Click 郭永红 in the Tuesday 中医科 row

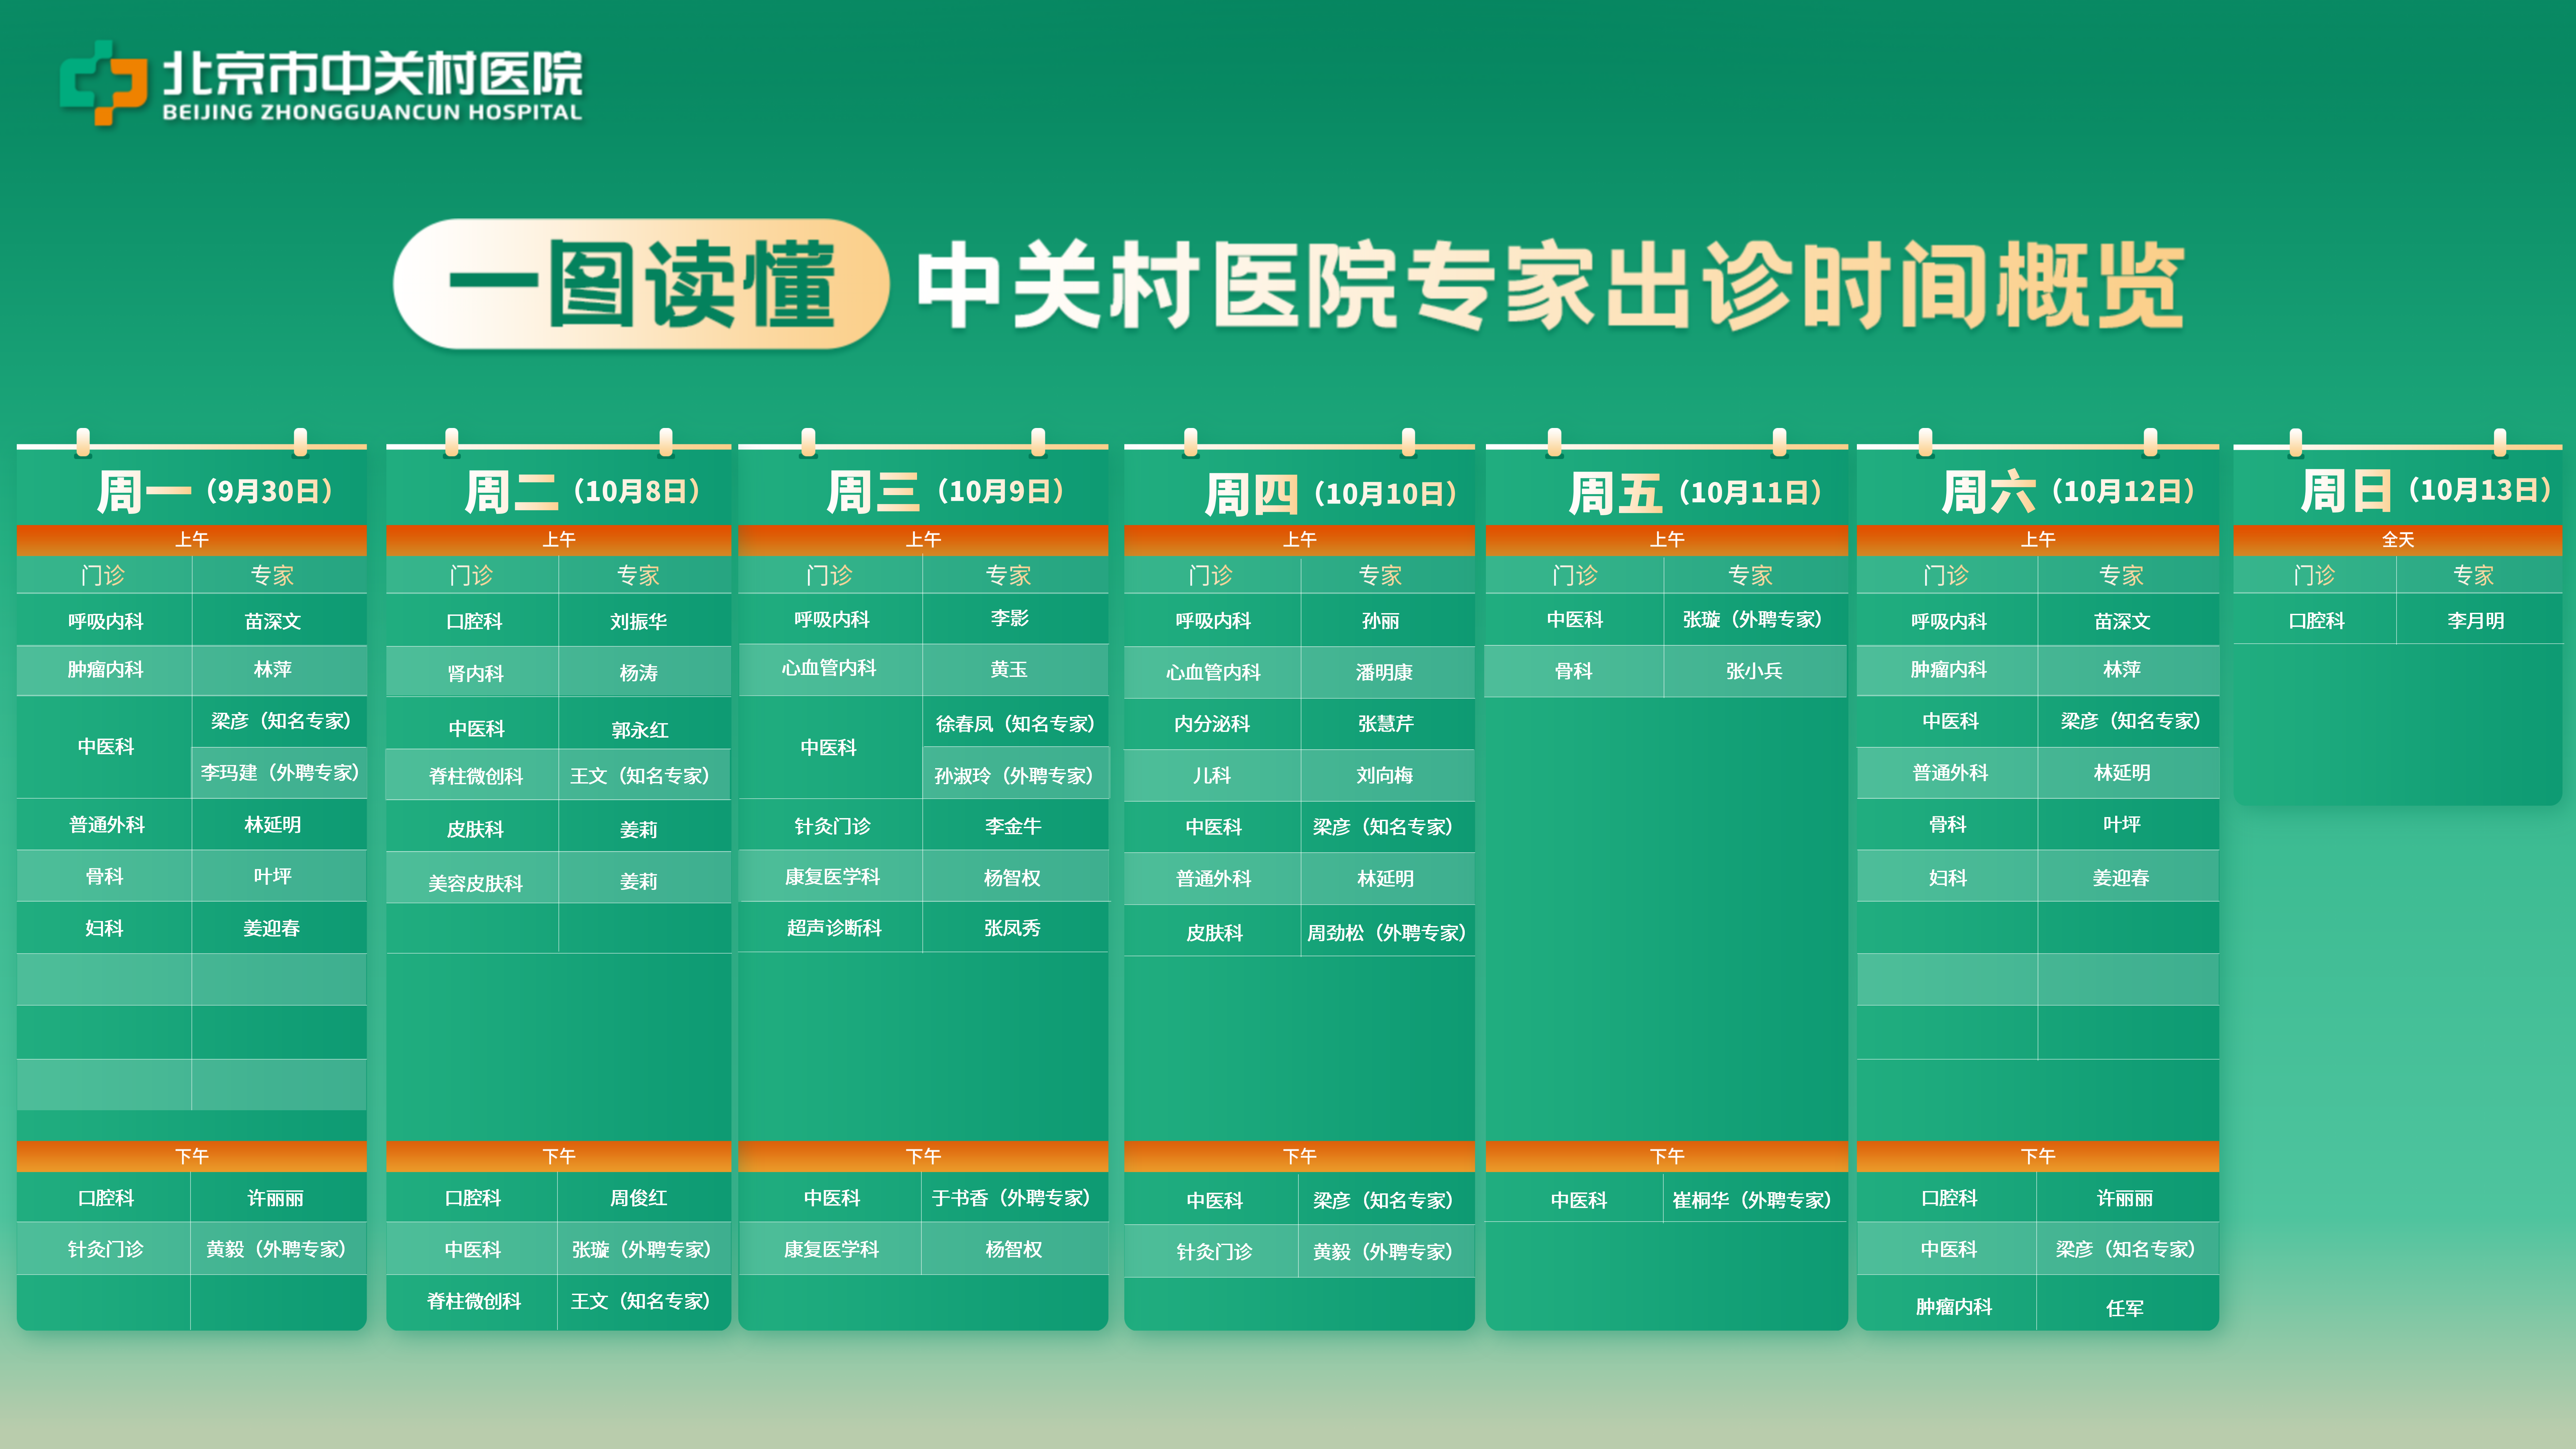(640, 730)
